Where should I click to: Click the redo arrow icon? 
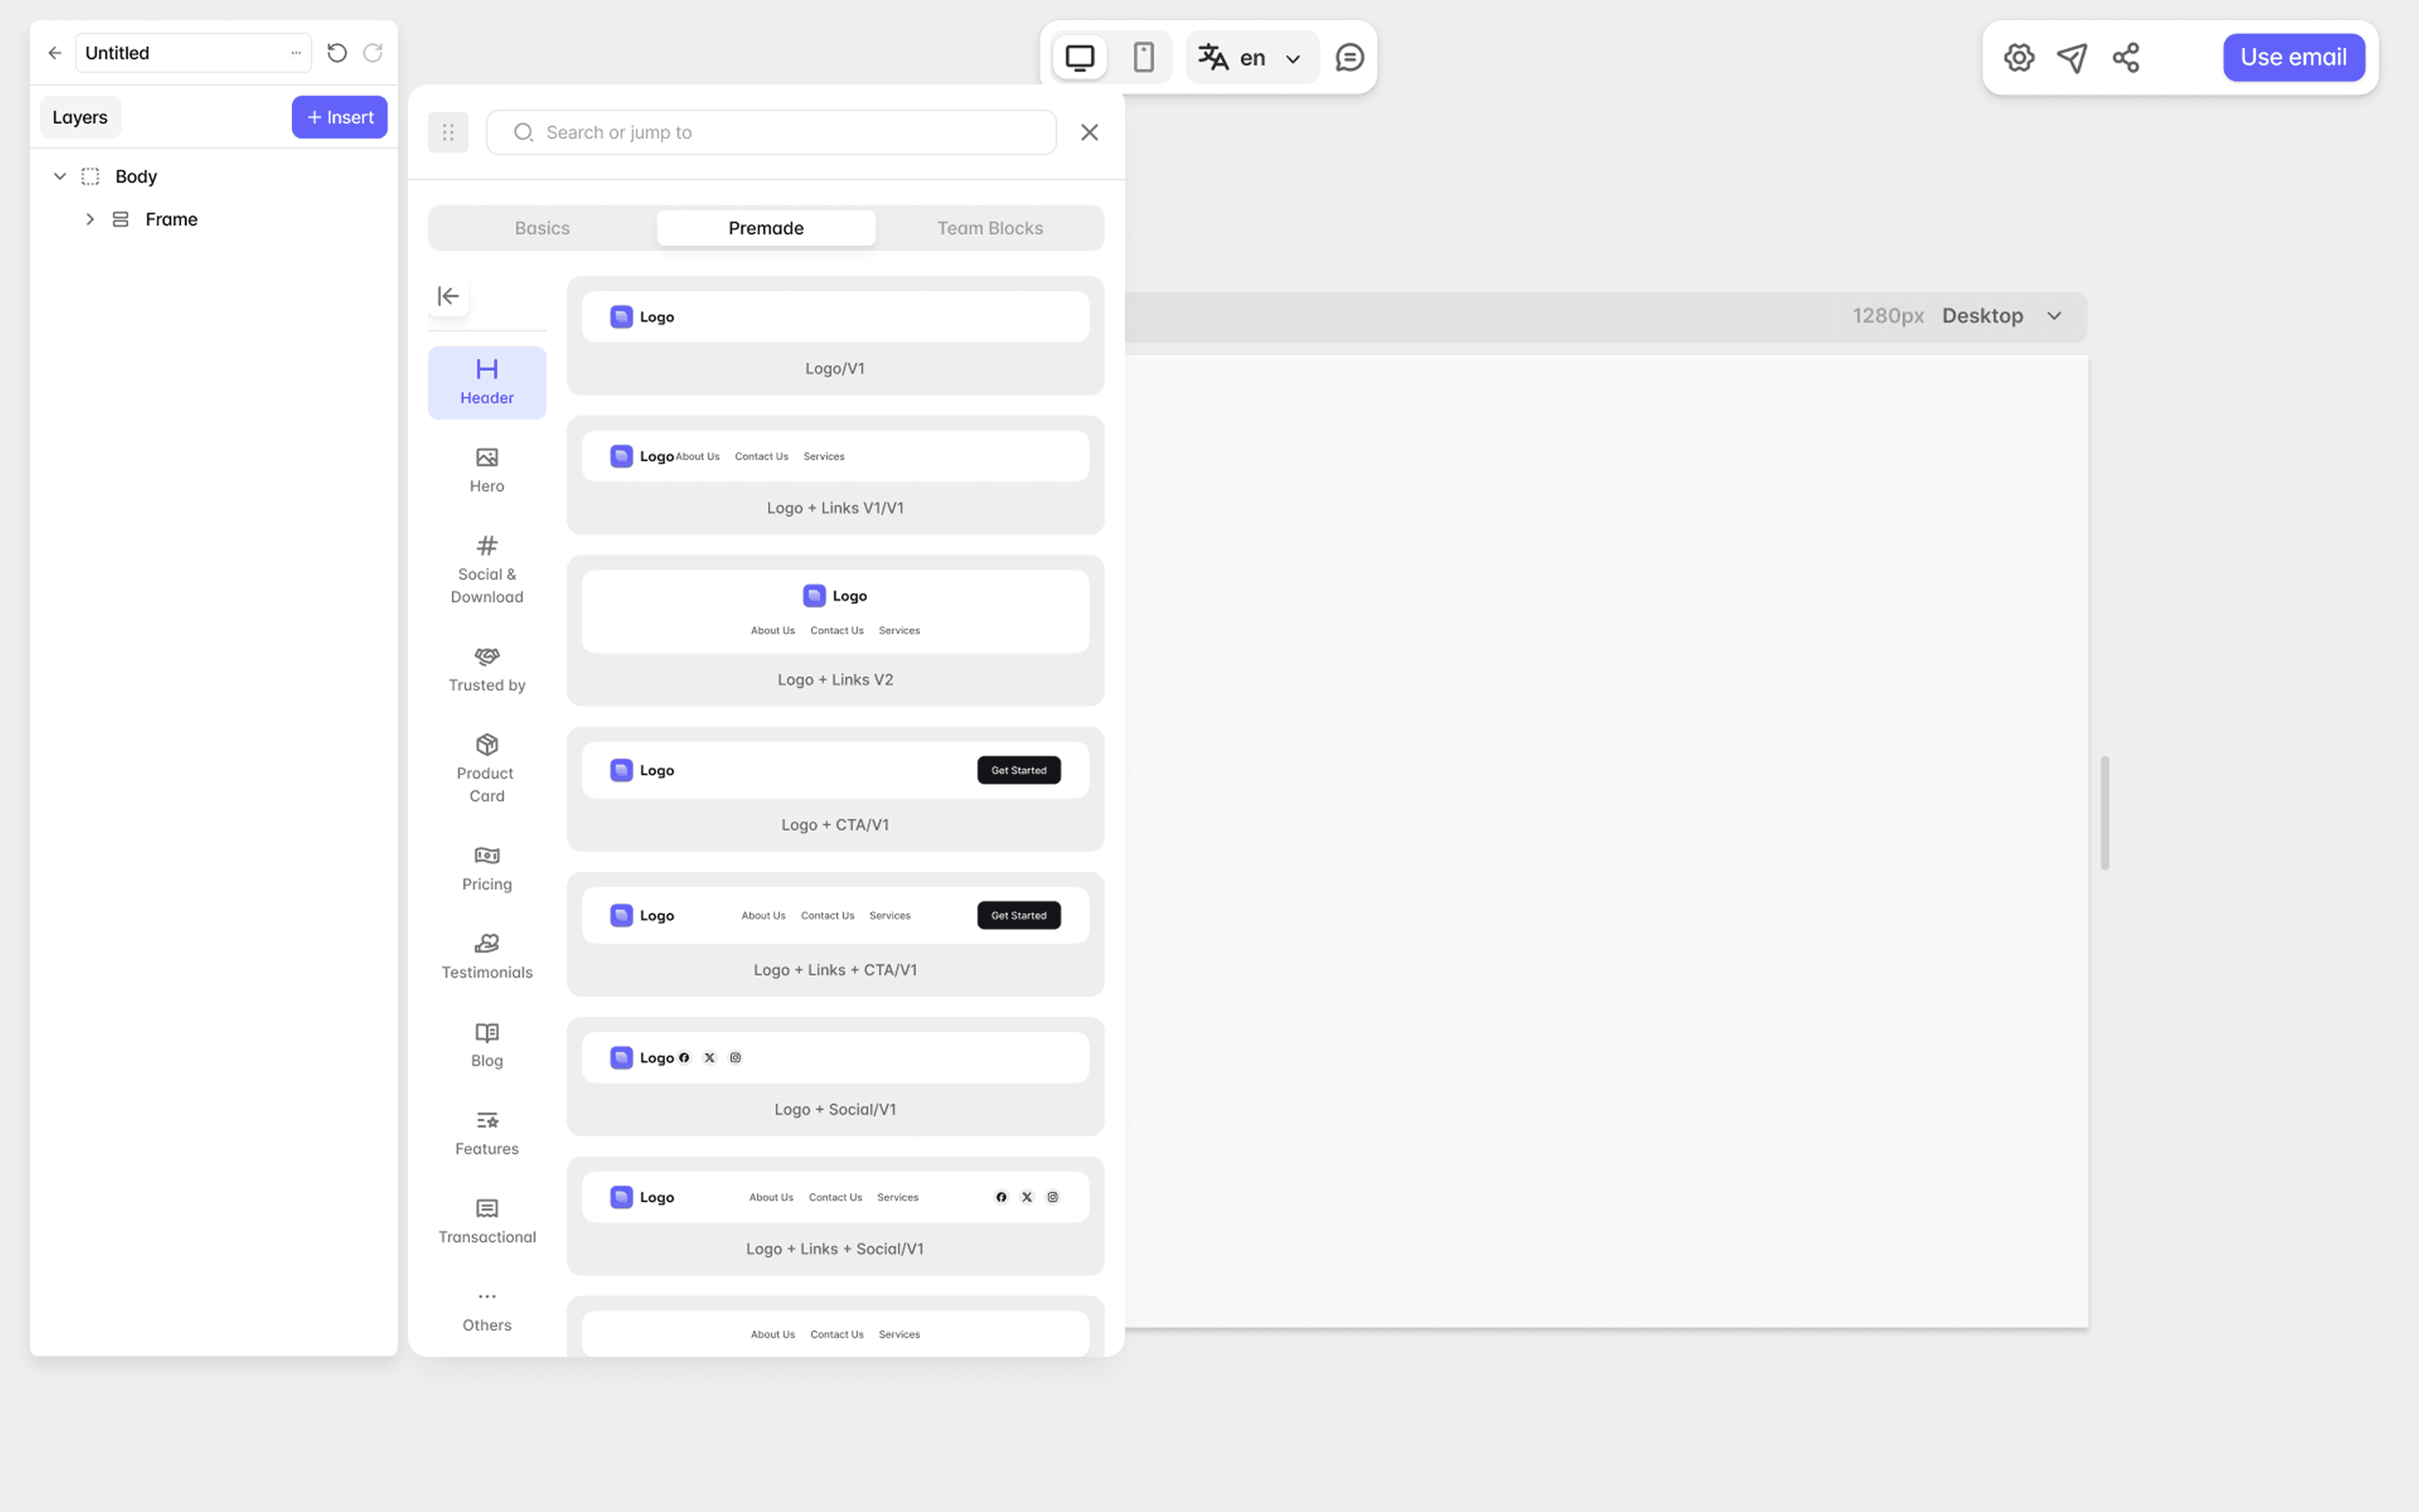tap(373, 53)
